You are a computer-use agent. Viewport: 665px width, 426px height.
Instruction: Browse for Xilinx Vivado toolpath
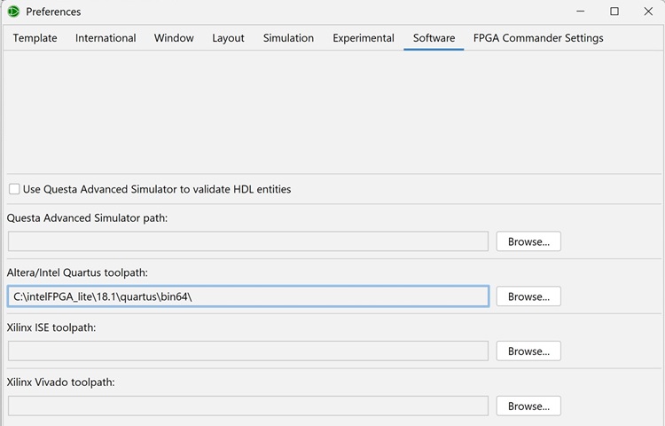(528, 406)
